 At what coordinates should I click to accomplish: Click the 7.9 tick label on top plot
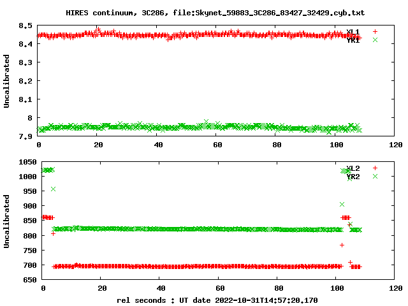[x=25, y=136]
